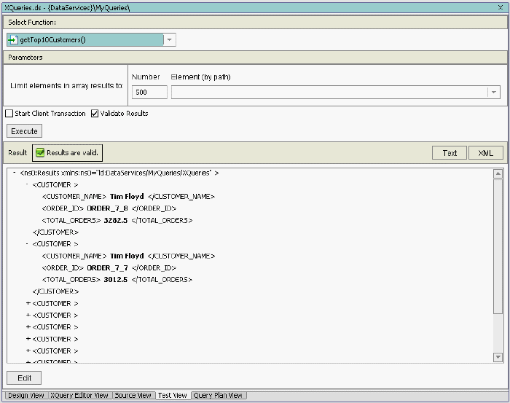The height and width of the screenshot is (403, 510).
Task: Click the Number input field containing 500
Action: point(149,92)
